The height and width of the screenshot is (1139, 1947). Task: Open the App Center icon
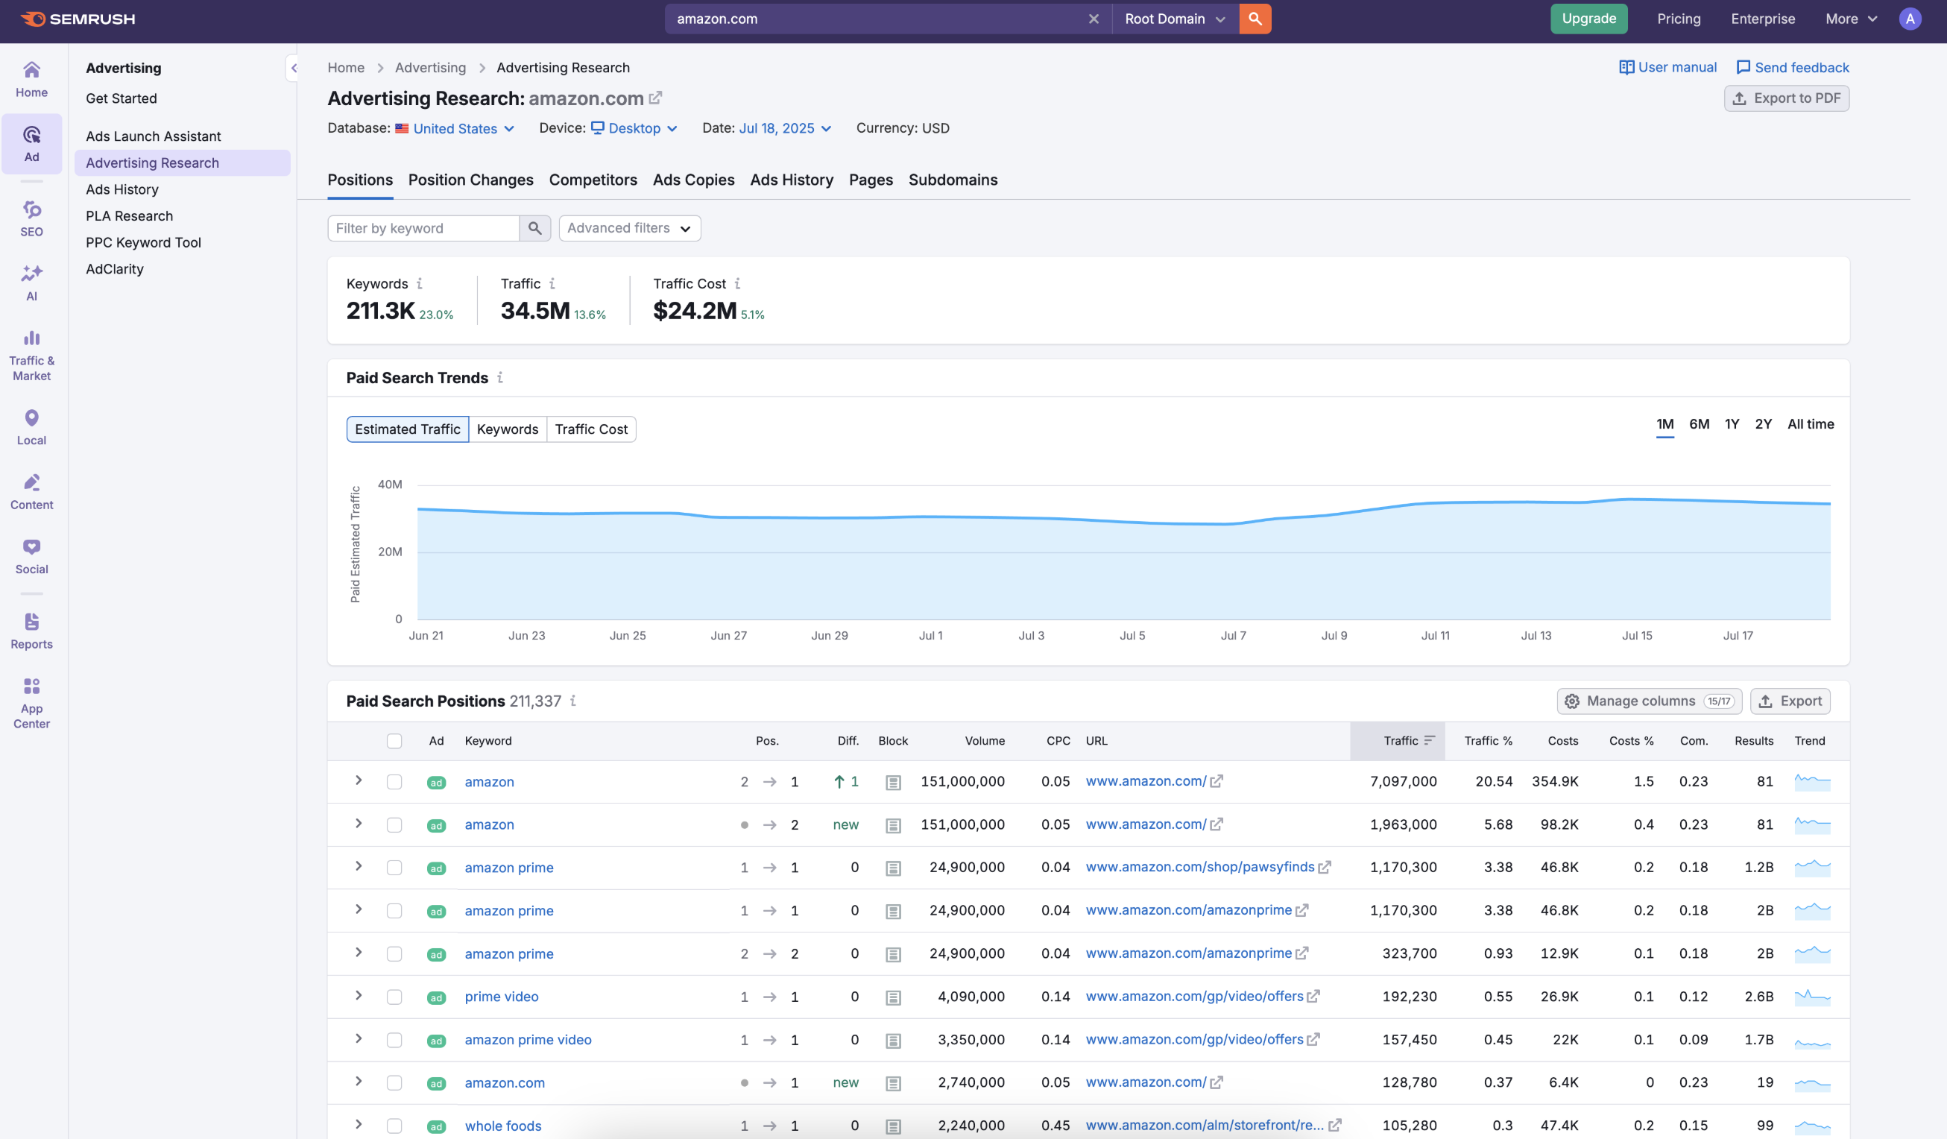[31, 703]
